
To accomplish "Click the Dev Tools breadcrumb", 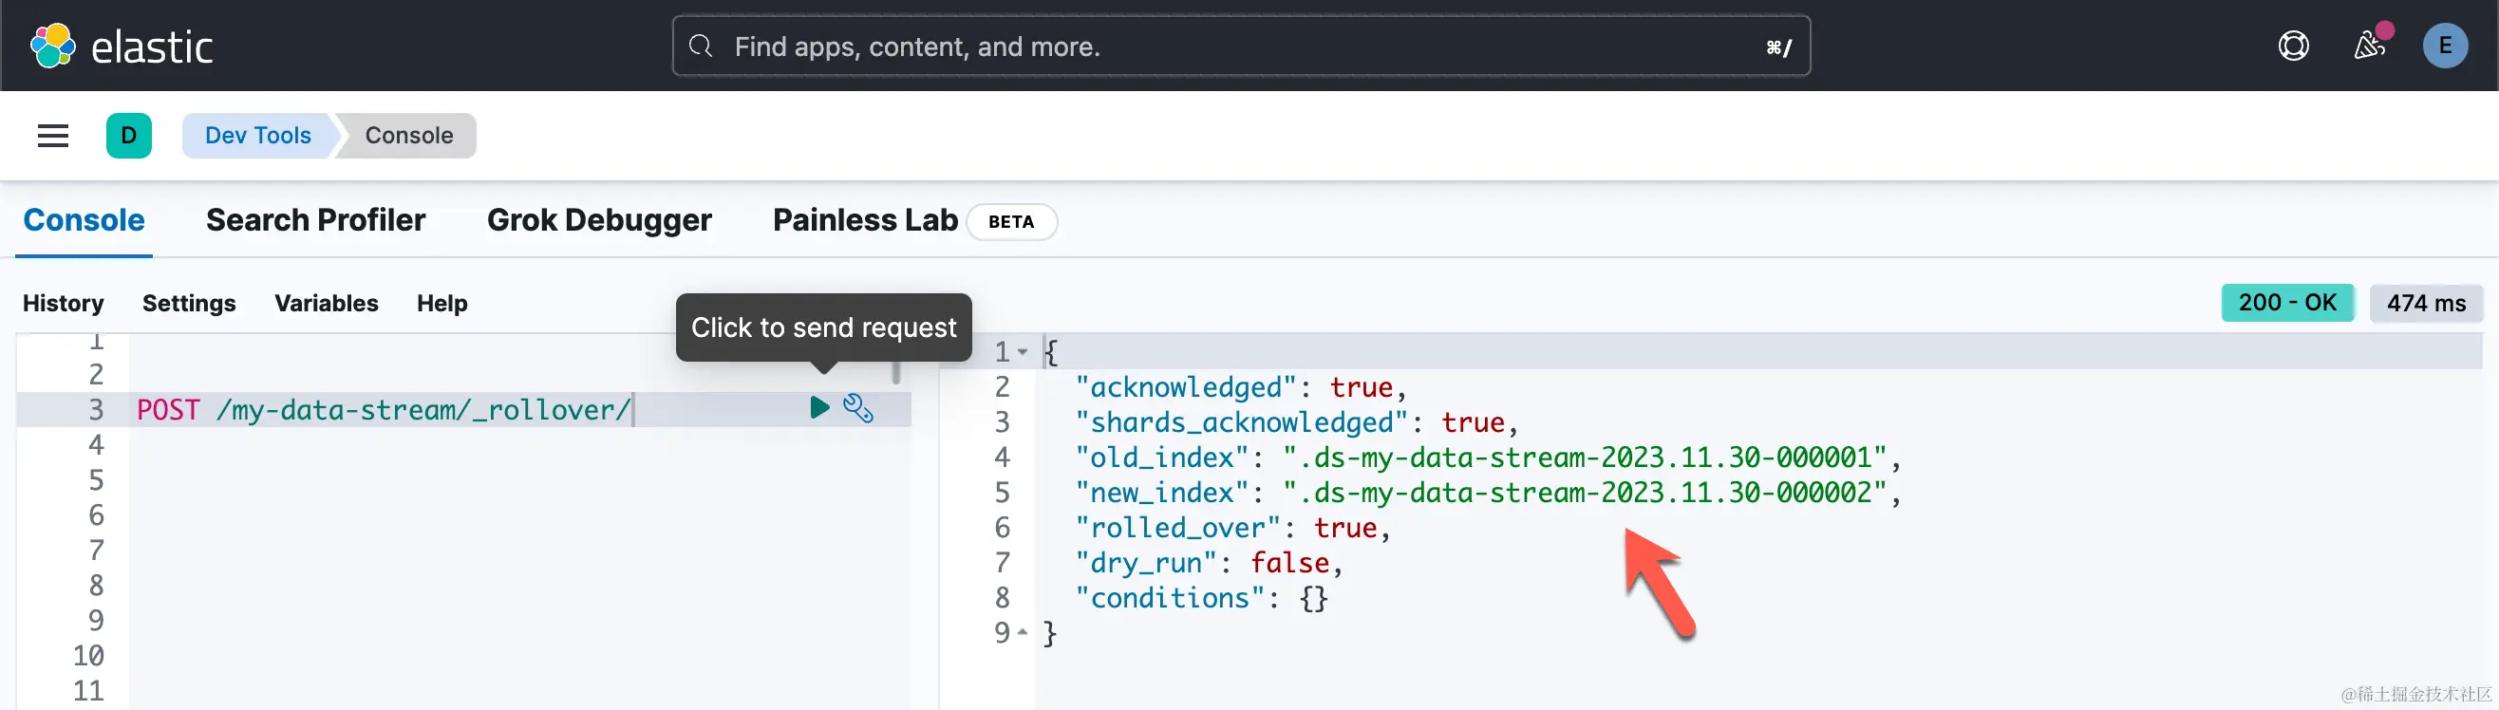I will [x=258, y=136].
